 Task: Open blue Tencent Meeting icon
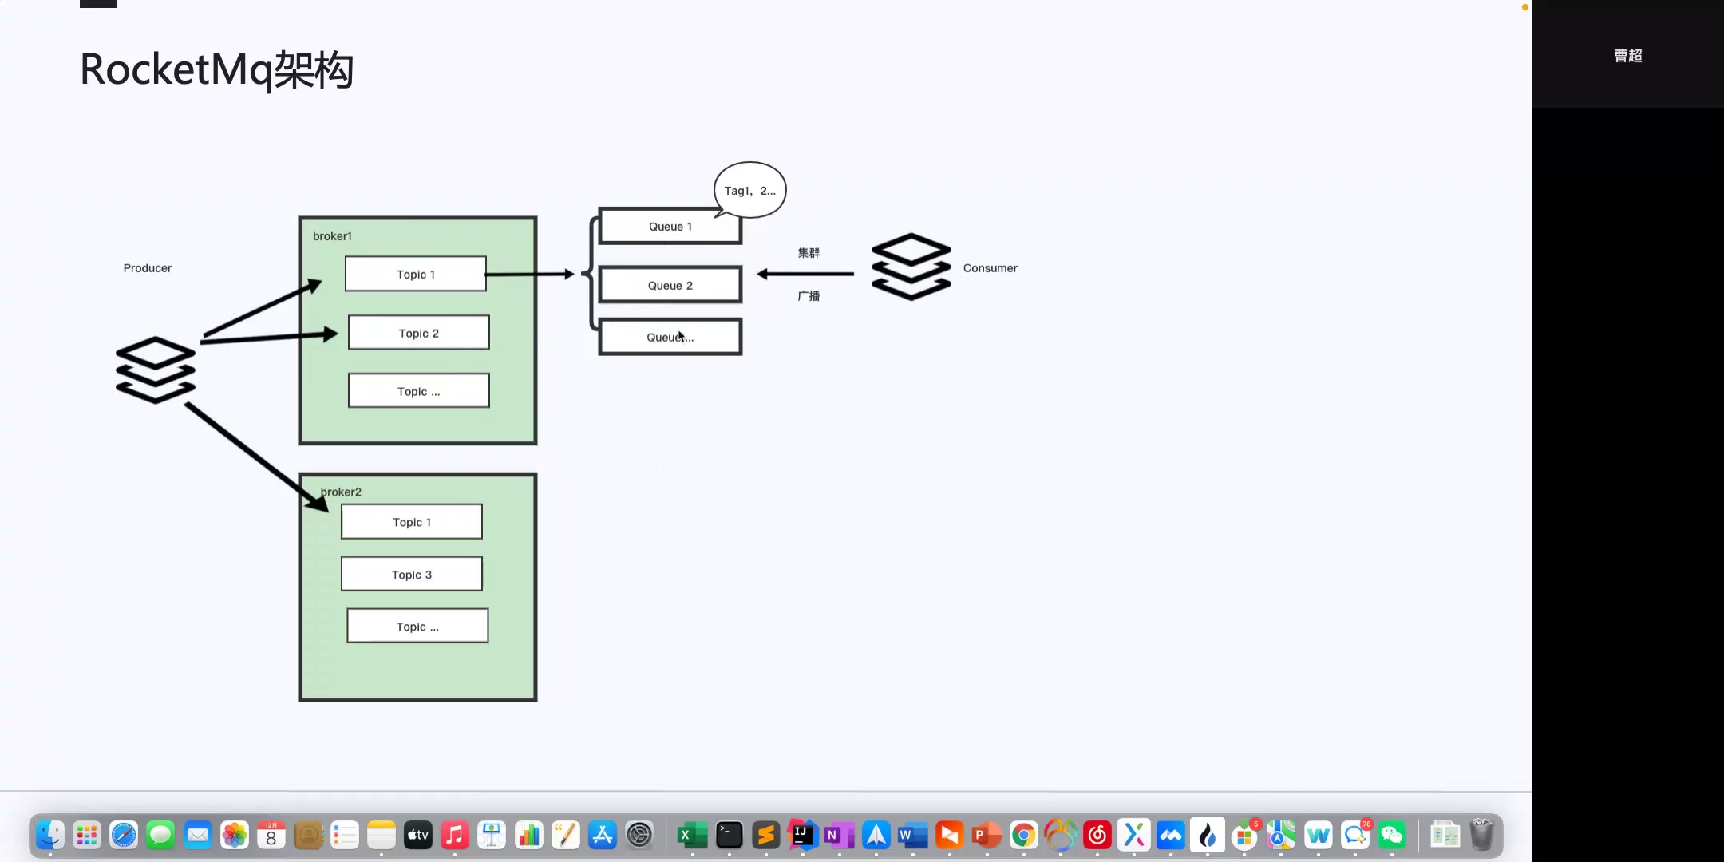(x=1171, y=836)
